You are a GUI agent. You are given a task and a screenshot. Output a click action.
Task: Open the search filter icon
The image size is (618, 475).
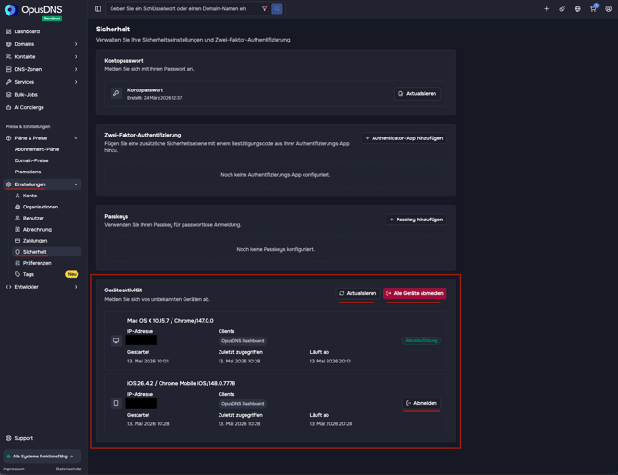pos(265,8)
